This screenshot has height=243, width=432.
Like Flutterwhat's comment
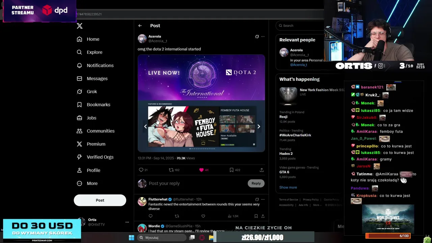pos(203,216)
